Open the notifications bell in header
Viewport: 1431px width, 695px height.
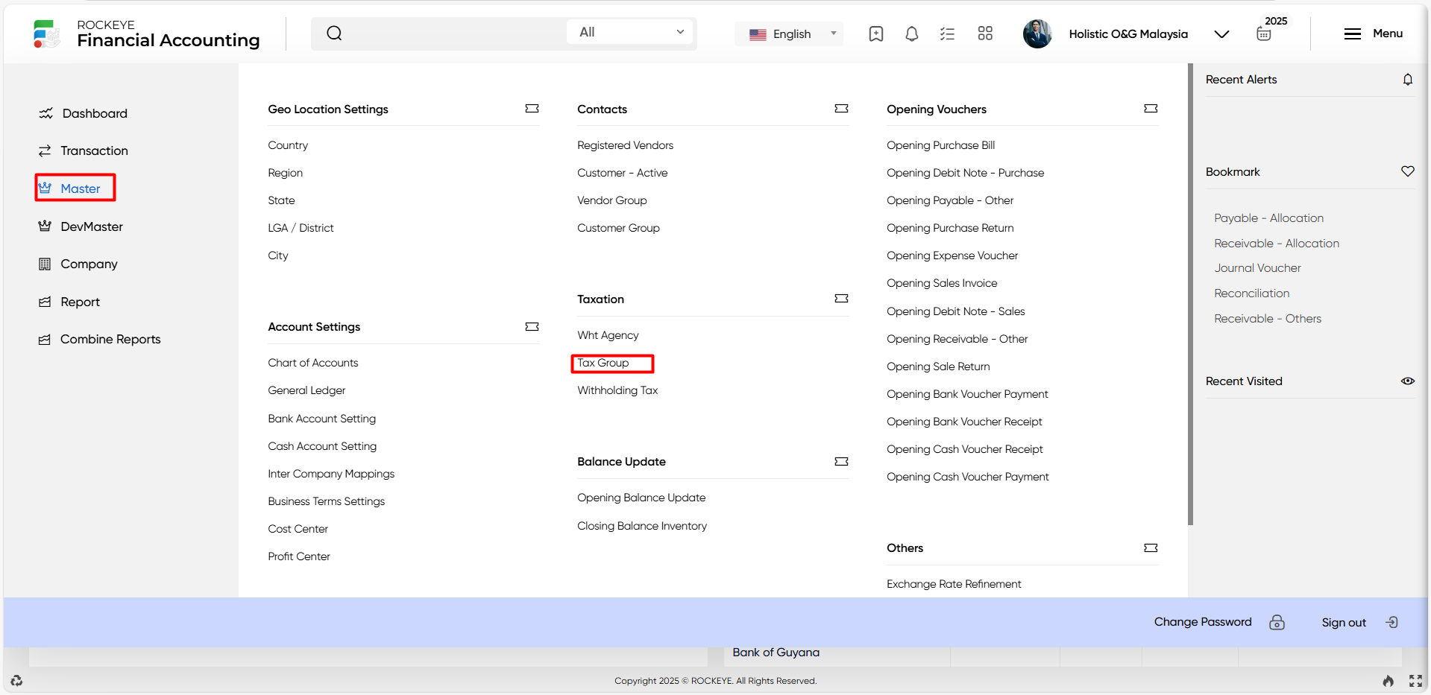(x=911, y=34)
